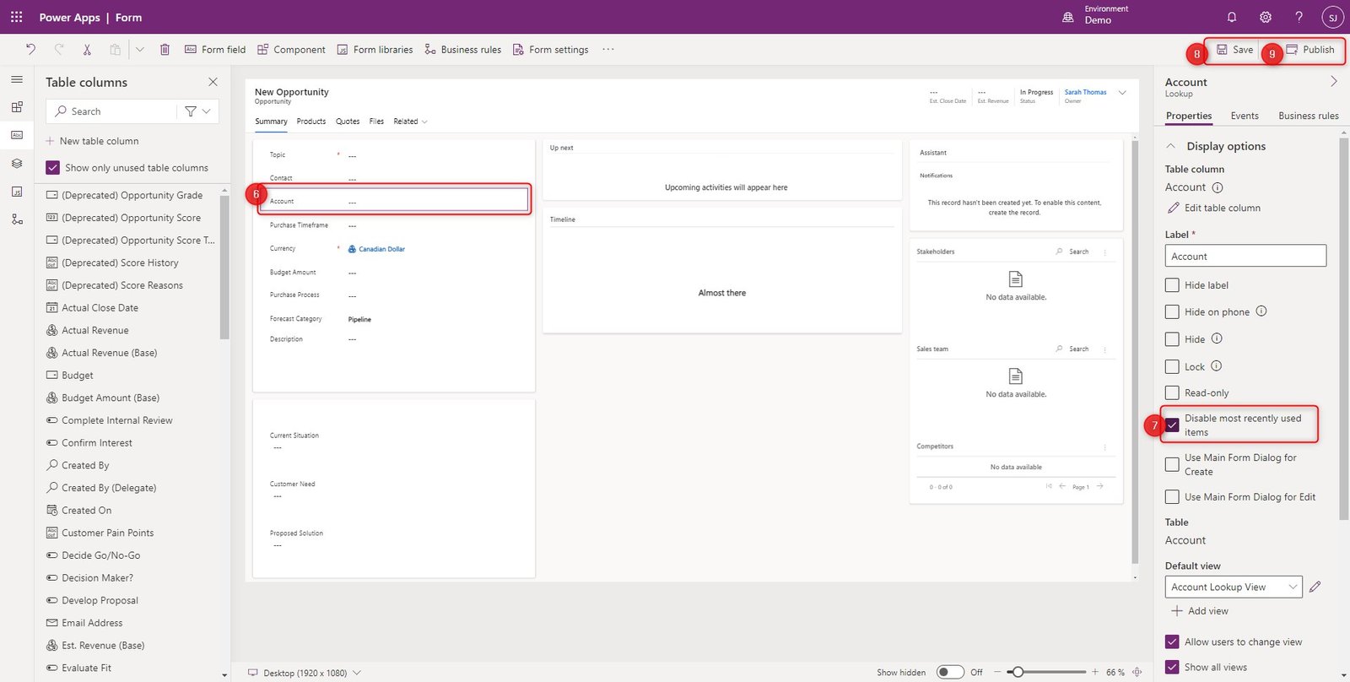The width and height of the screenshot is (1350, 682).
Task: Open Components pane in left rail
Action: click(x=17, y=107)
